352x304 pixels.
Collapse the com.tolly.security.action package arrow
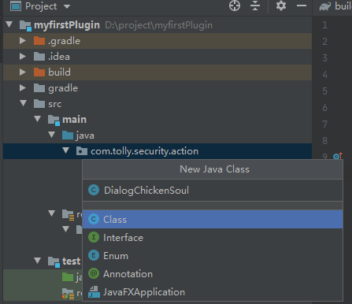[x=65, y=150]
